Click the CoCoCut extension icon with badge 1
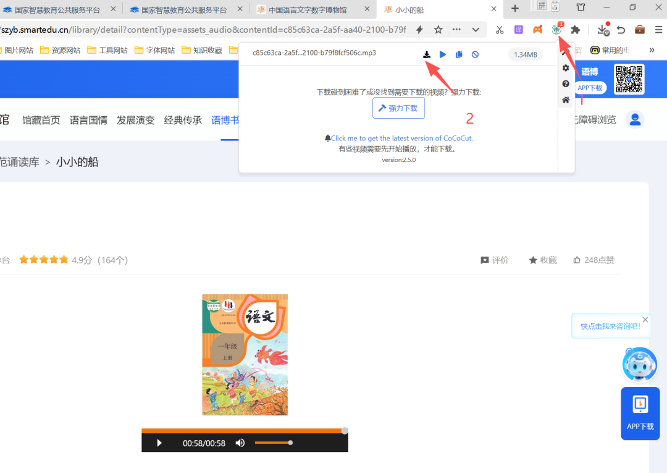This screenshot has height=473, width=667. coord(556,29)
